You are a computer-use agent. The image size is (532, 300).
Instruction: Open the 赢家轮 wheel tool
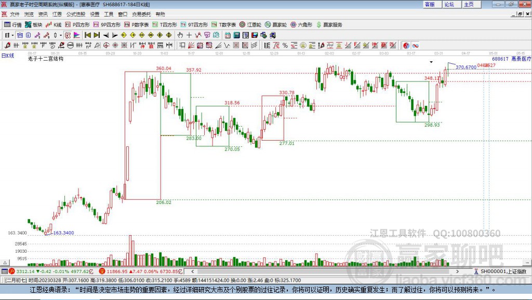click(276, 25)
